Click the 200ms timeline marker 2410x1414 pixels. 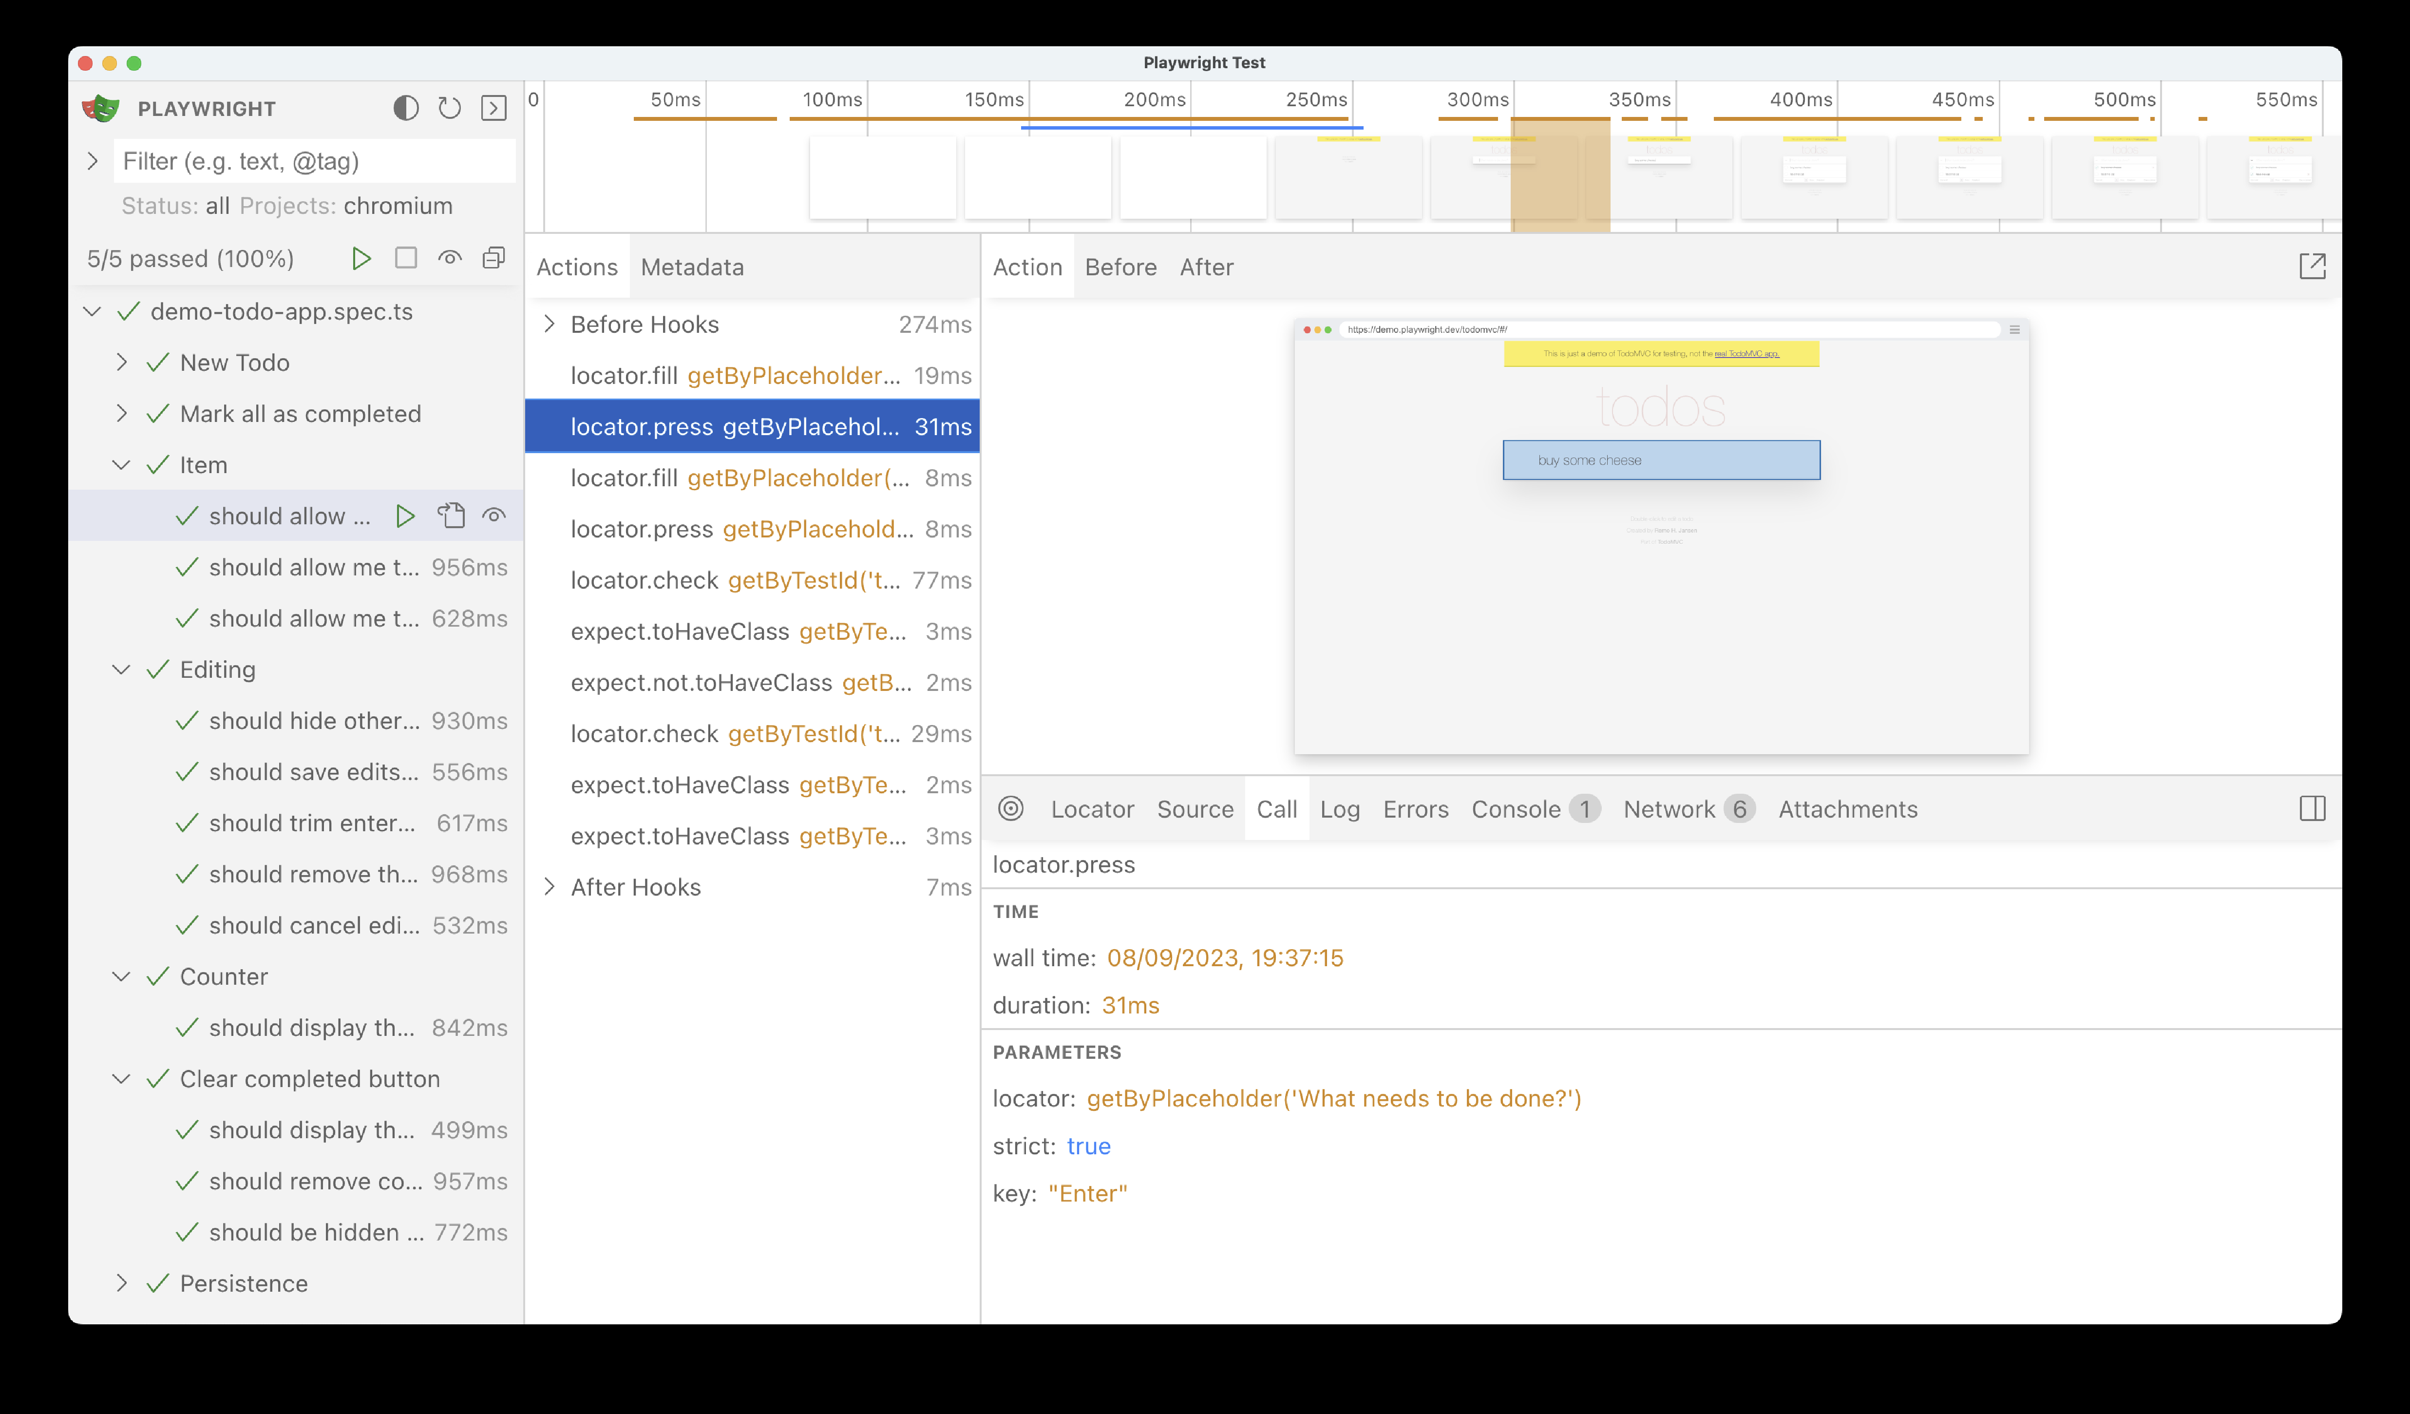coord(1154,99)
